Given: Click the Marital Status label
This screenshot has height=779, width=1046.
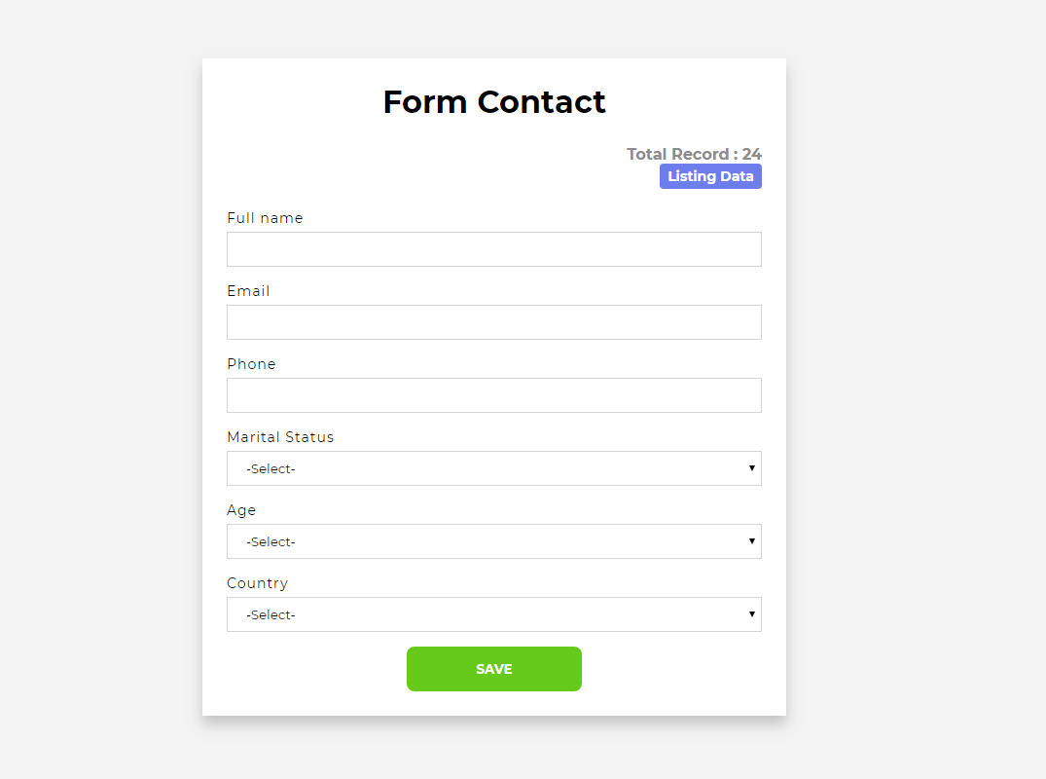Looking at the screenshot, I should (x=280, y=437).
